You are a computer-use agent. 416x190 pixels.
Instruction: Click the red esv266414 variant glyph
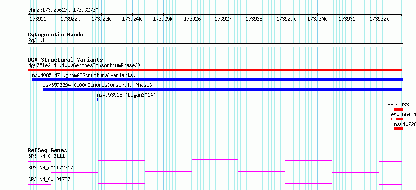pos(397,119)
